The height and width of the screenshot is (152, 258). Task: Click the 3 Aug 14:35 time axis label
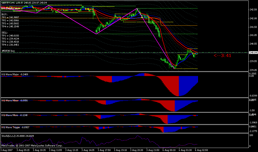pyautogui.click(x=88, y=150)
